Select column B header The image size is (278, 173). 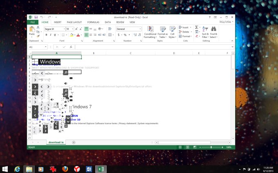coord(94,53)
